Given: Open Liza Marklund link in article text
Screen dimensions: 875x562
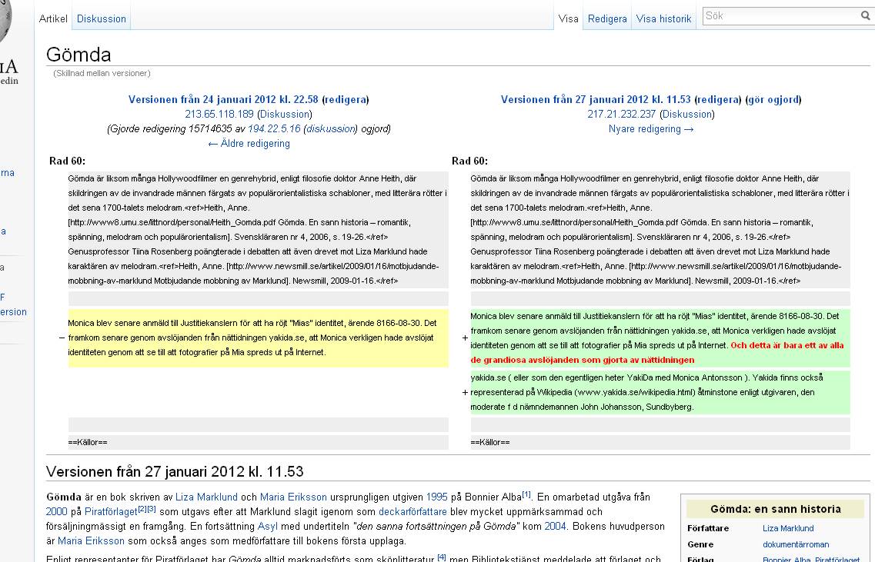Looking at the screenshot, I should pos(206,497).
